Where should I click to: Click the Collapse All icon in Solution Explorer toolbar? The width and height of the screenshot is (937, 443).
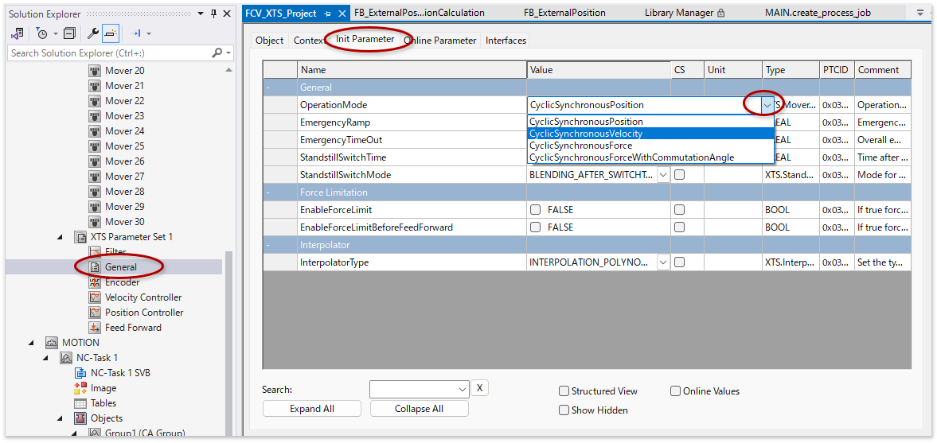pyautogui.click(x=70, y=34)
